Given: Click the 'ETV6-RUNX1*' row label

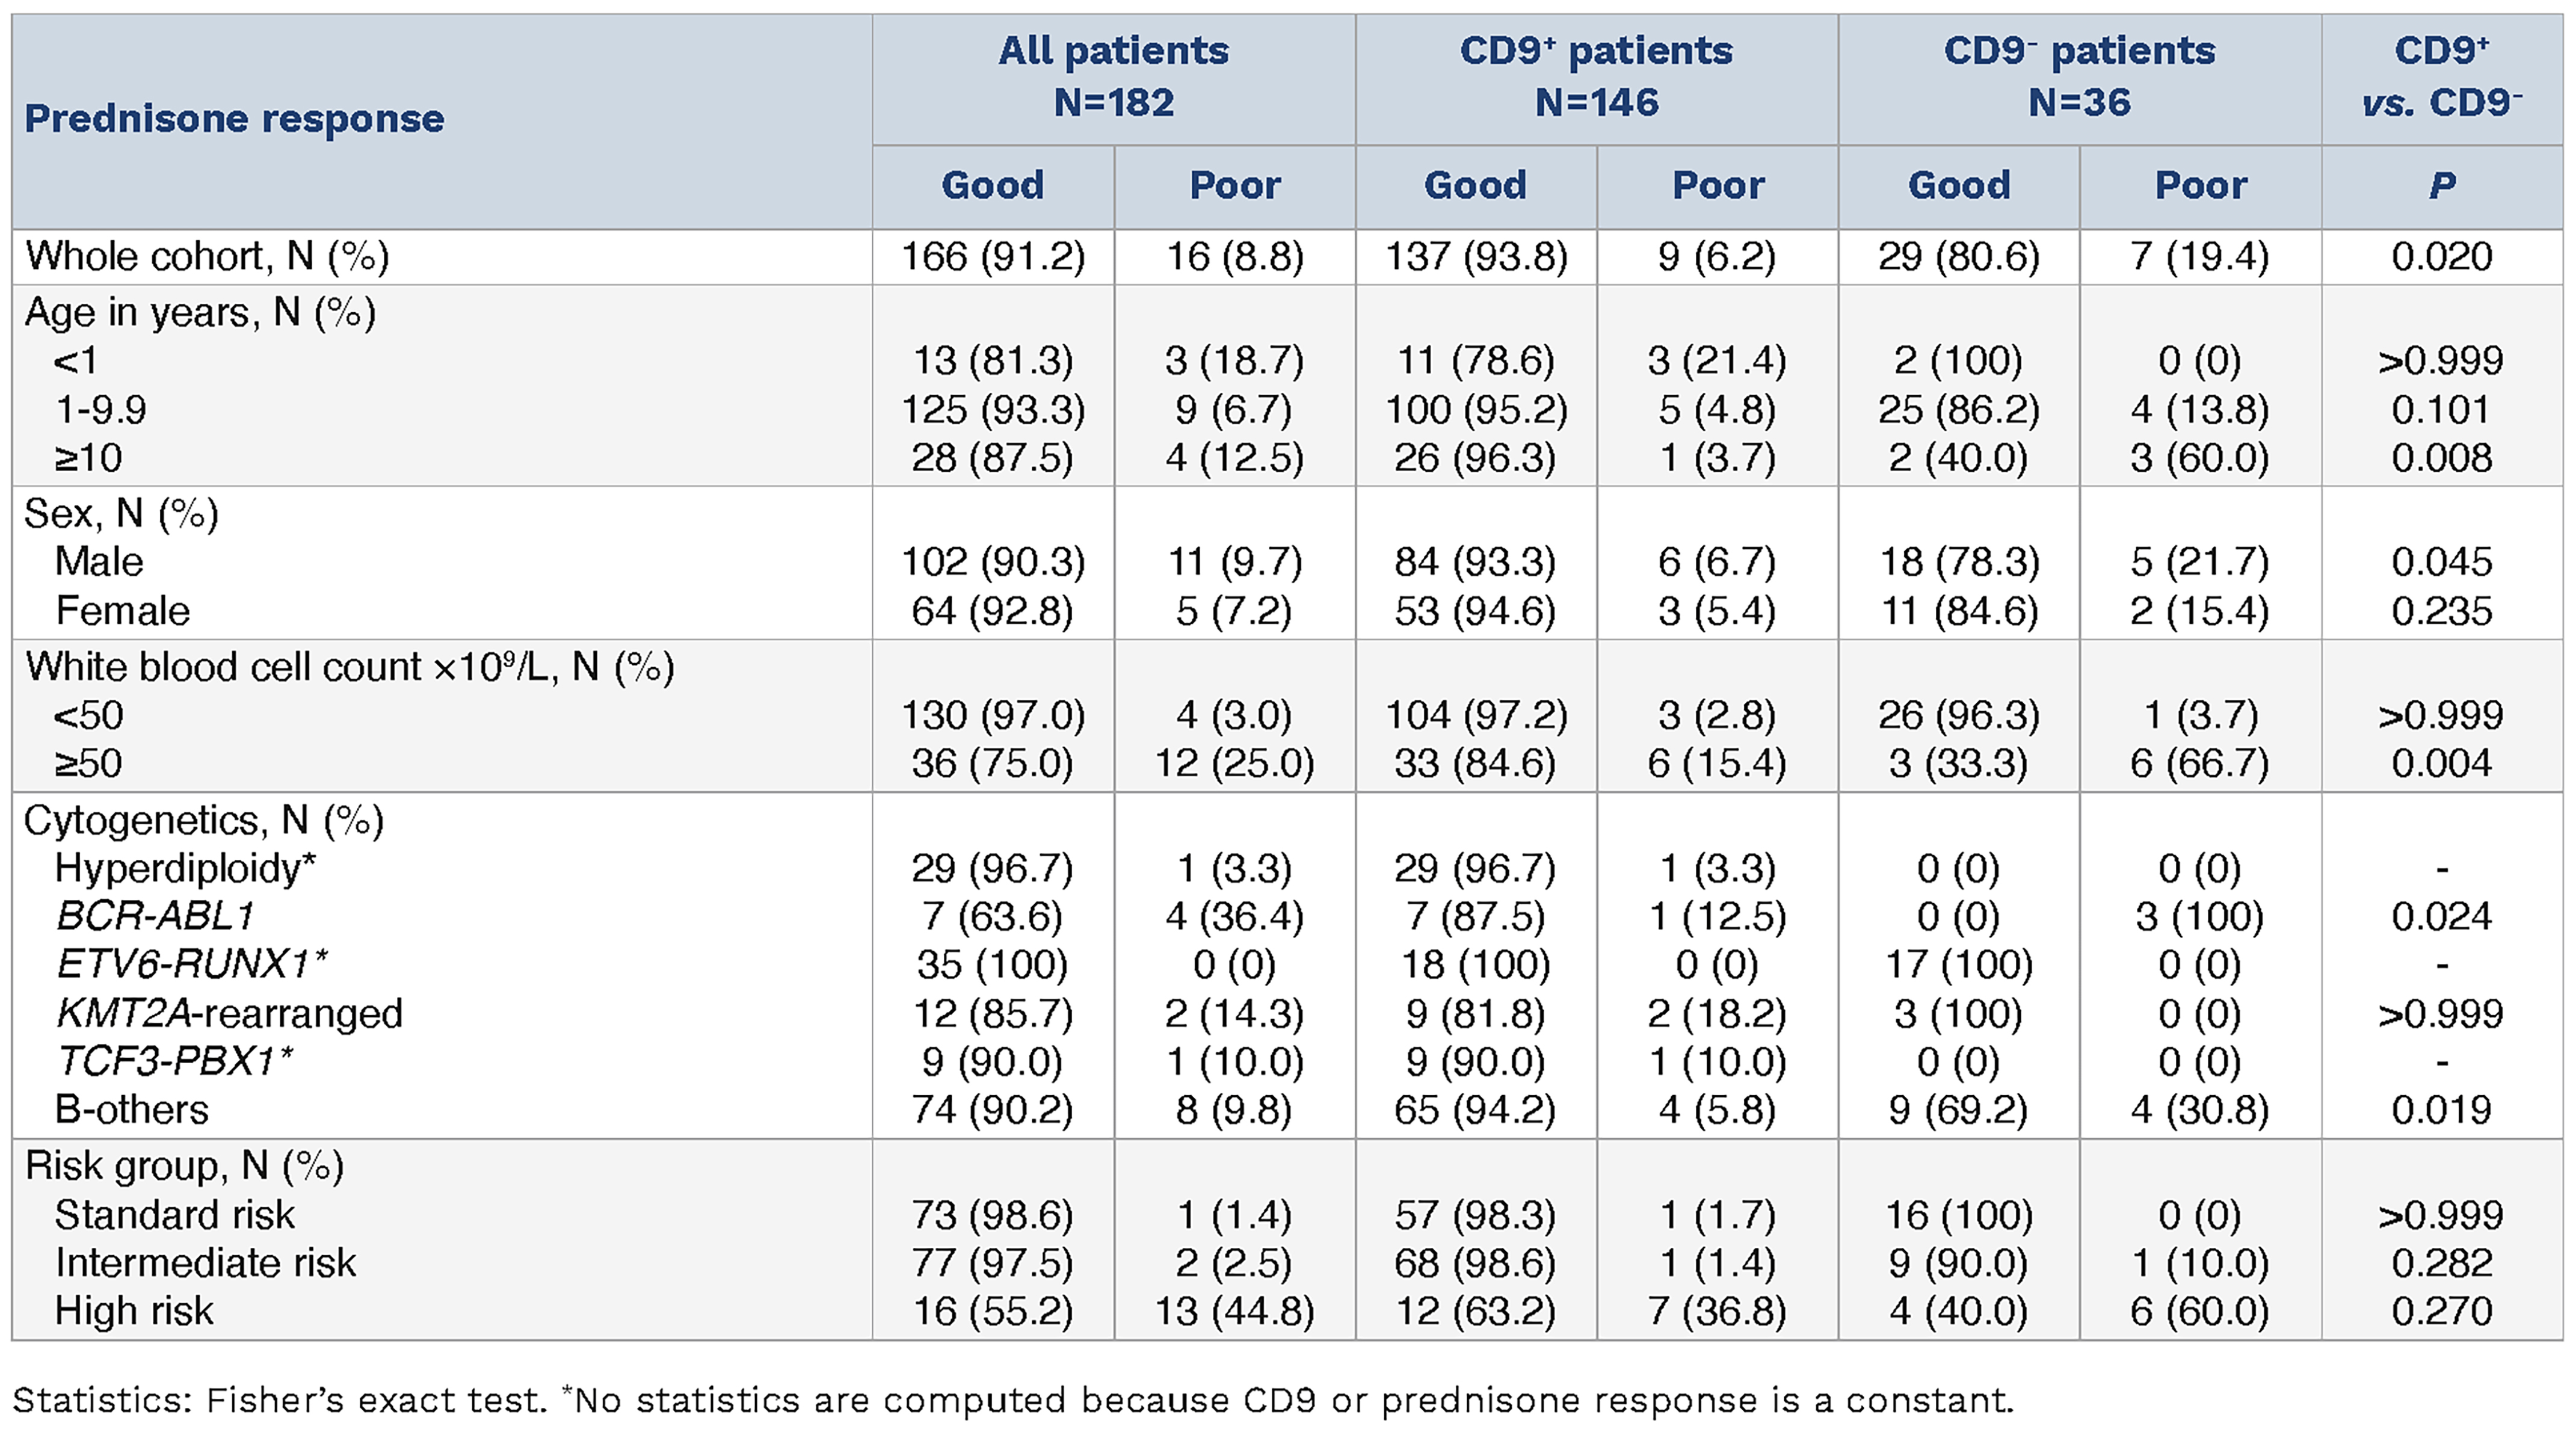Looking at the screenshot, I should coord(191,965).
